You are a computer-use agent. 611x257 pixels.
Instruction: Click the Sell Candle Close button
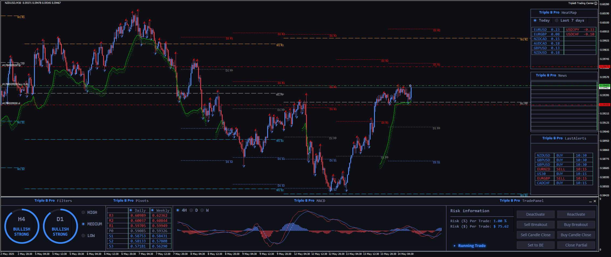click(535, 235)
